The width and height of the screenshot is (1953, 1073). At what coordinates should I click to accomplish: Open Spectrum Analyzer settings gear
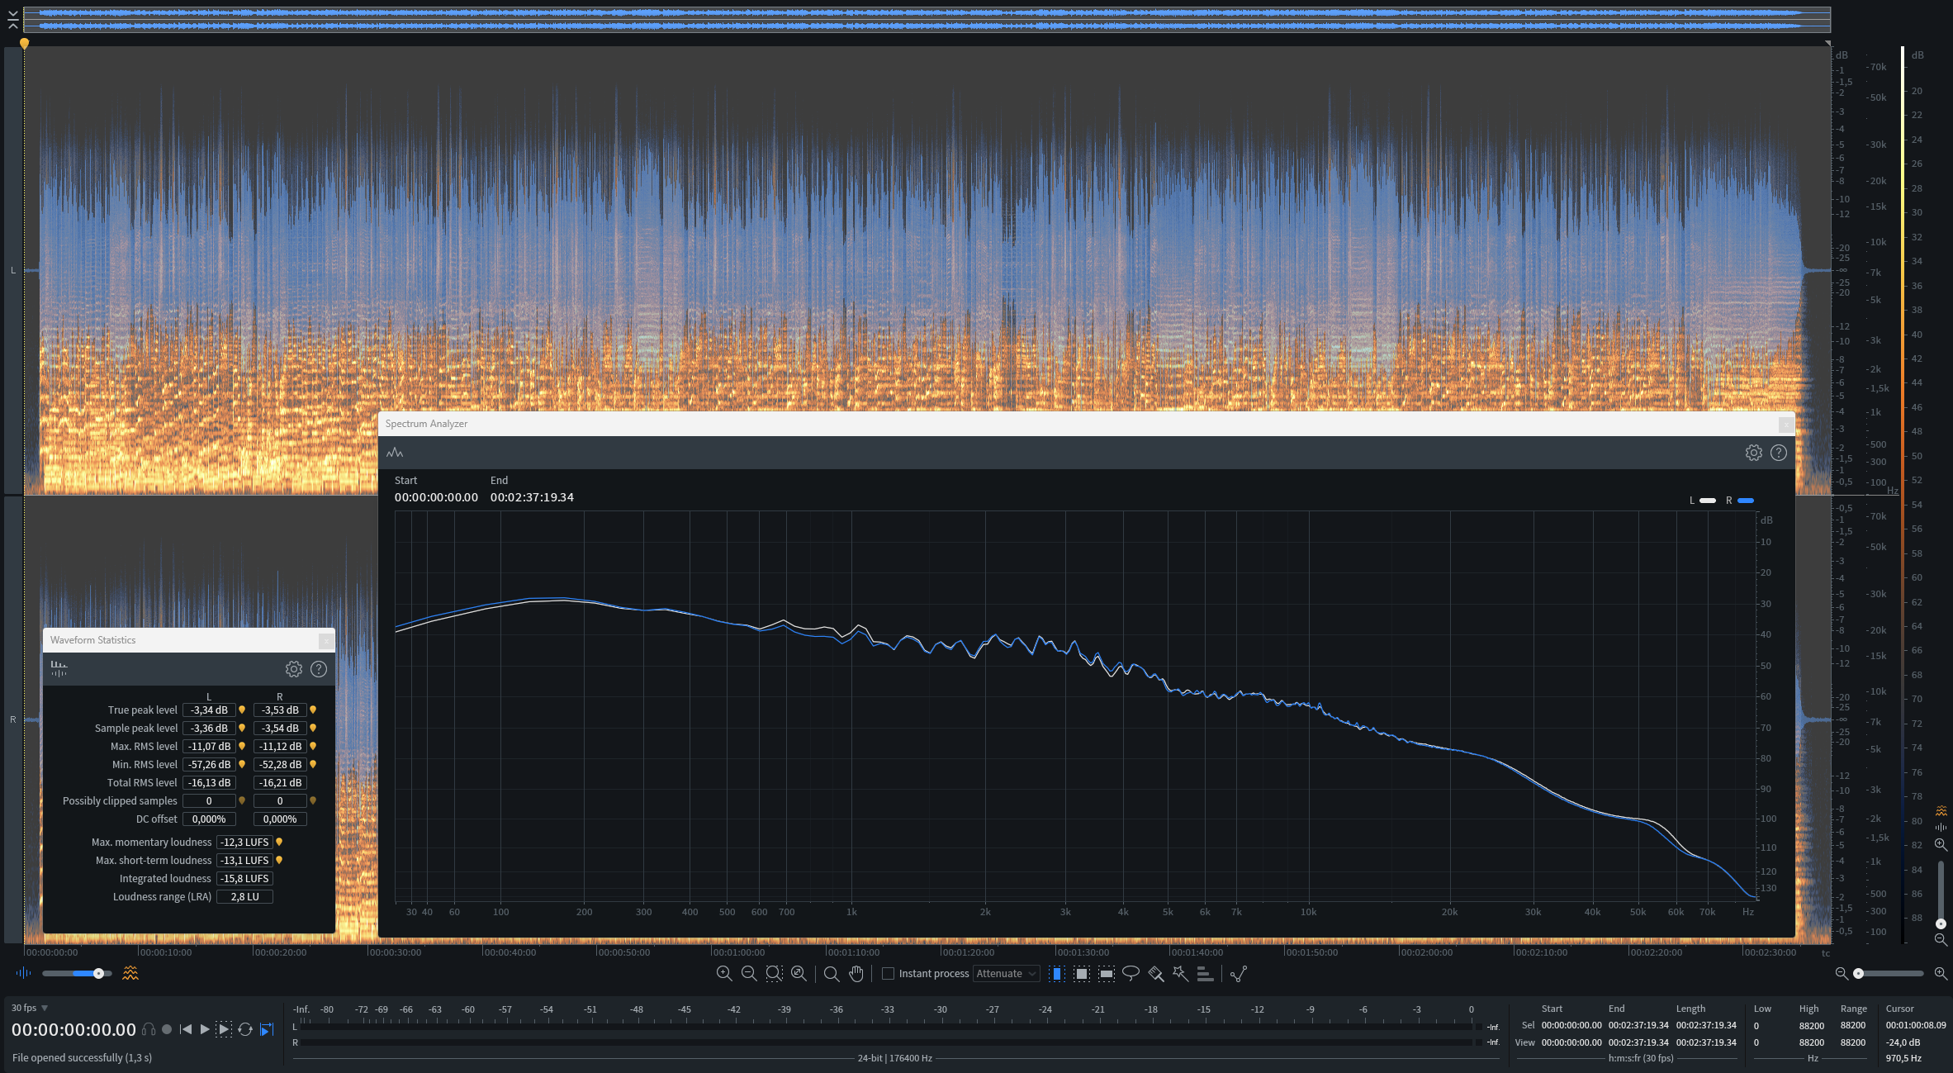1753,453
